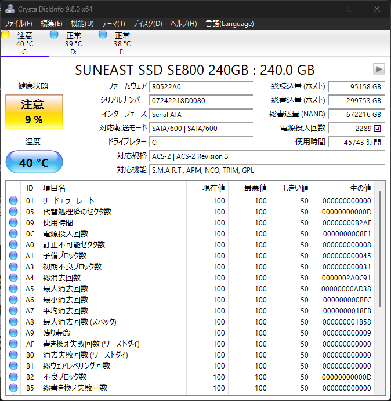Click the drive letter field C:
391x401 pixels.
pos(201,142)
